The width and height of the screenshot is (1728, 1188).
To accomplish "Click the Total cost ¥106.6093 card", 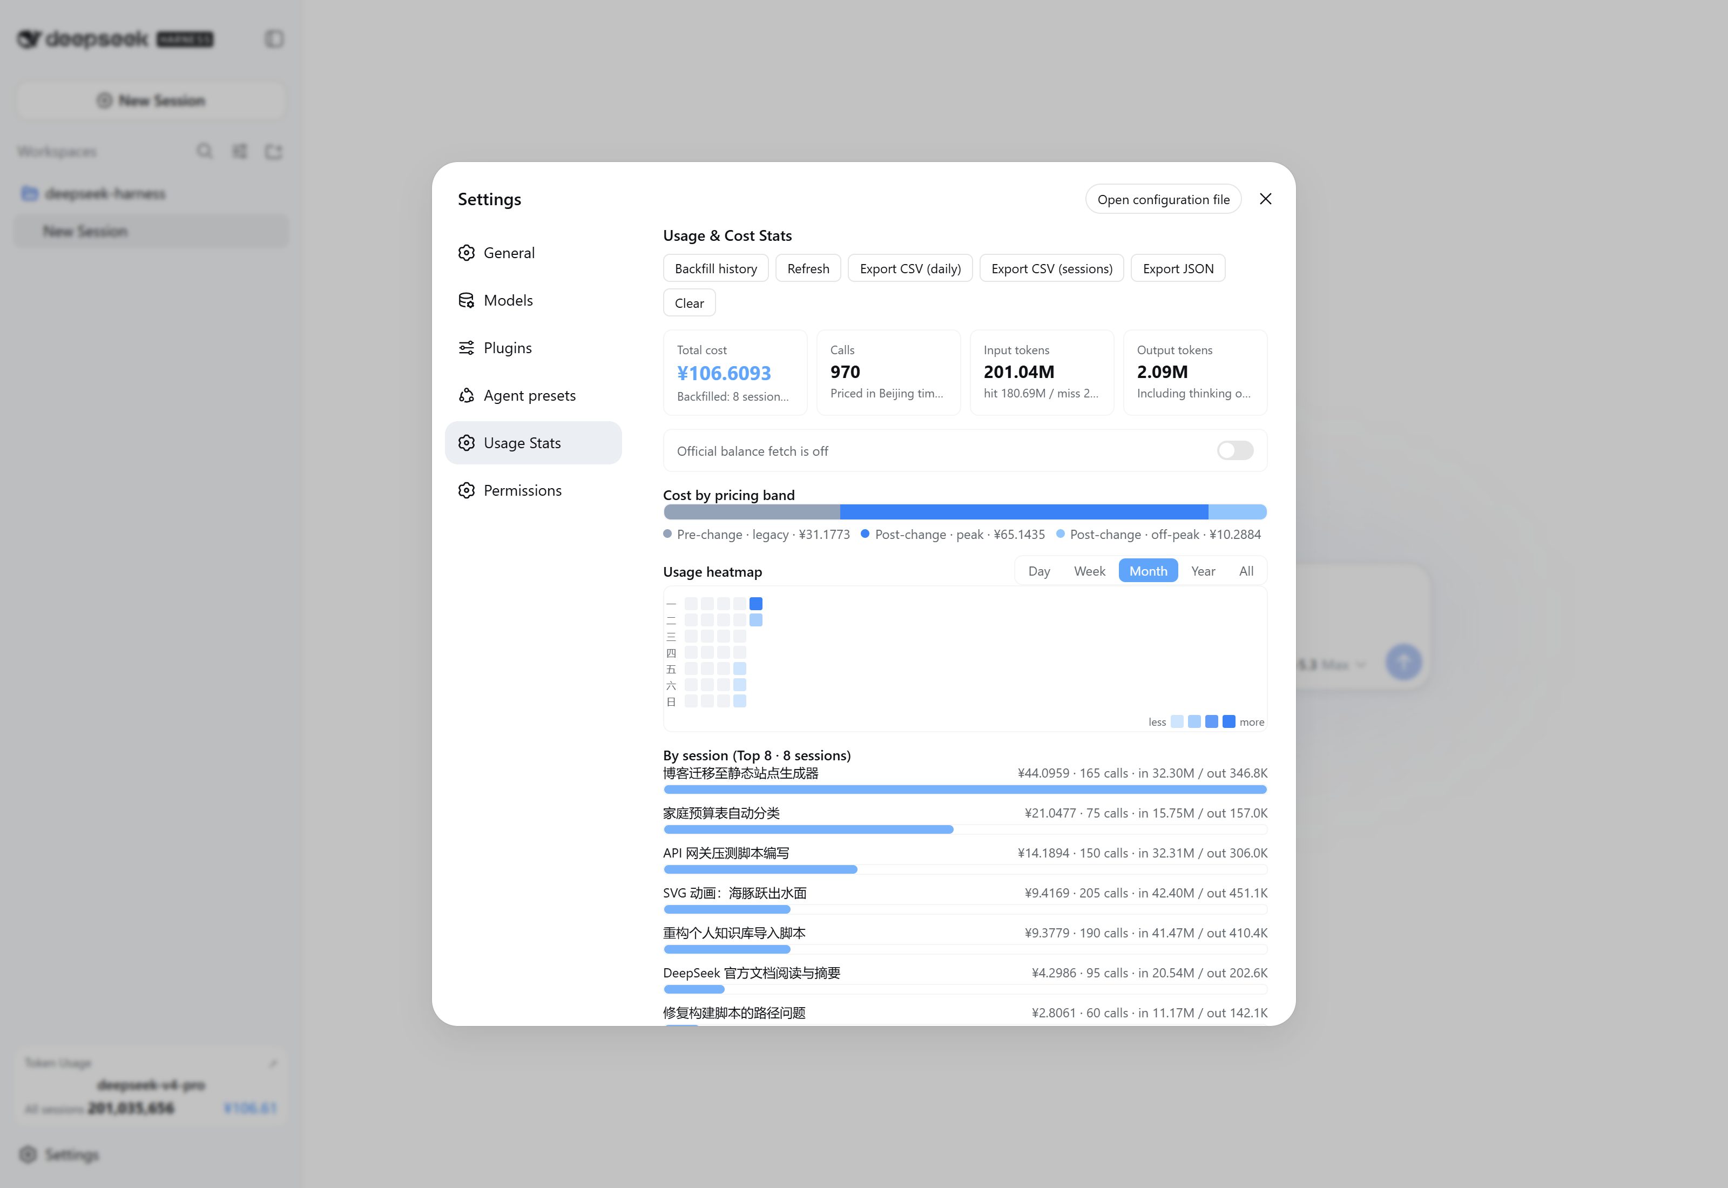I will pyautogui.click(x=735, y=373).
